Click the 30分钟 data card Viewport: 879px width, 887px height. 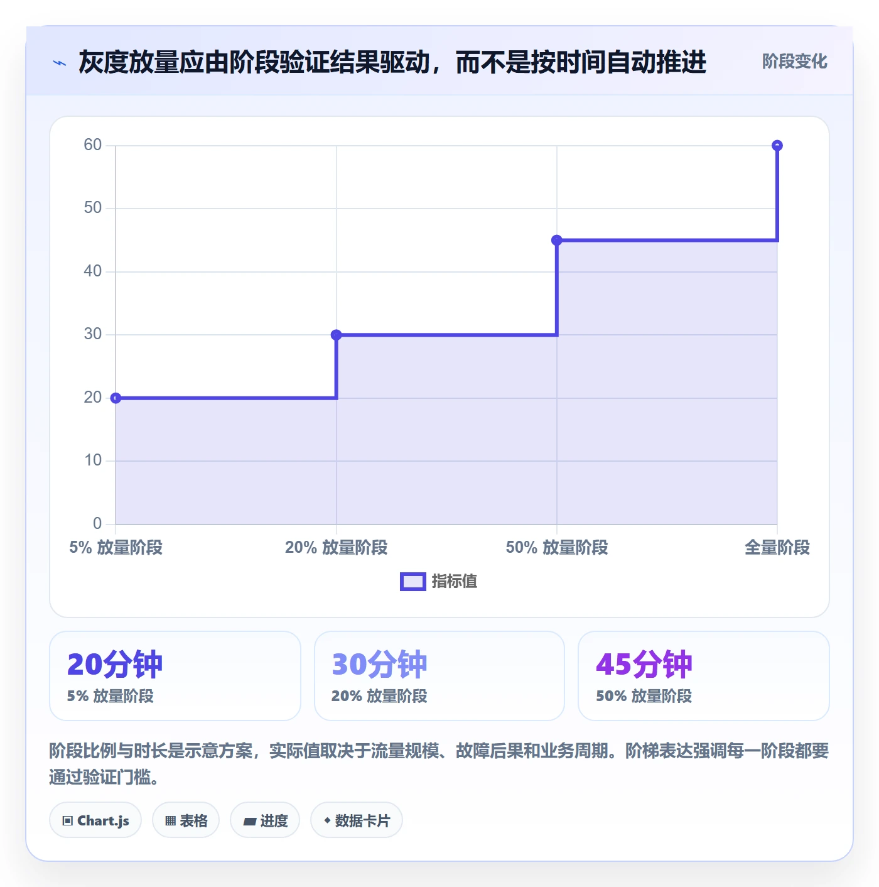pyautogui.click(x=439, y=676)
